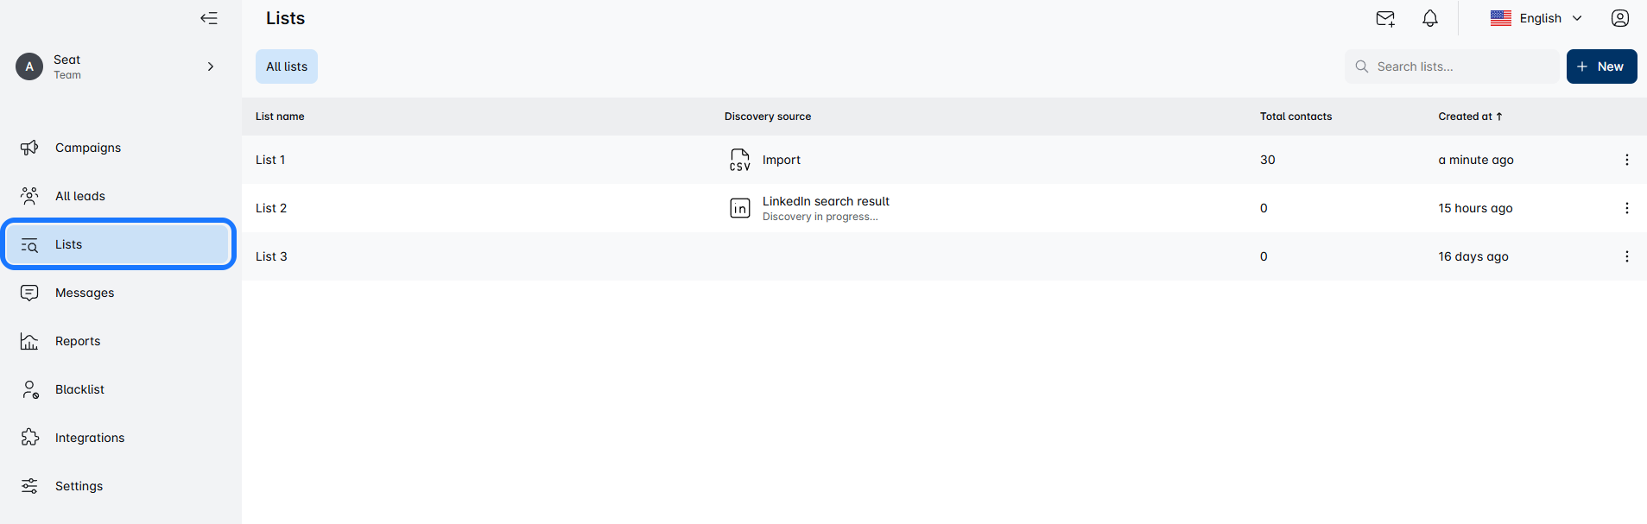Open the English language dropdown
Viewport: 1647px width, 524px height.
click(x=1537, y=18)
